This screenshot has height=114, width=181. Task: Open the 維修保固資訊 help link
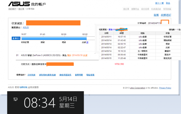(x=65, y=75)
